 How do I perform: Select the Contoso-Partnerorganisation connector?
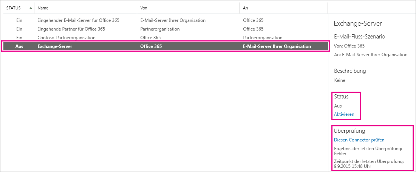[66, 38]
